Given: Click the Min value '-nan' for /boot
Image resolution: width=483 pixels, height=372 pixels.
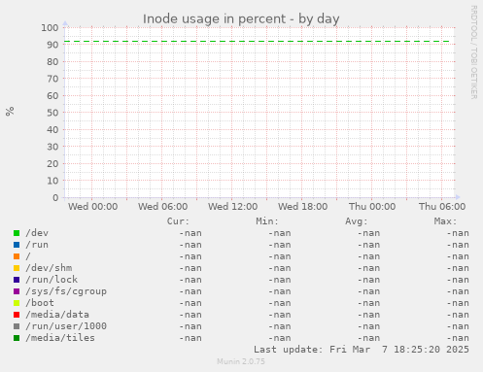Looking at the screenshot, I should tap(280, 303).
